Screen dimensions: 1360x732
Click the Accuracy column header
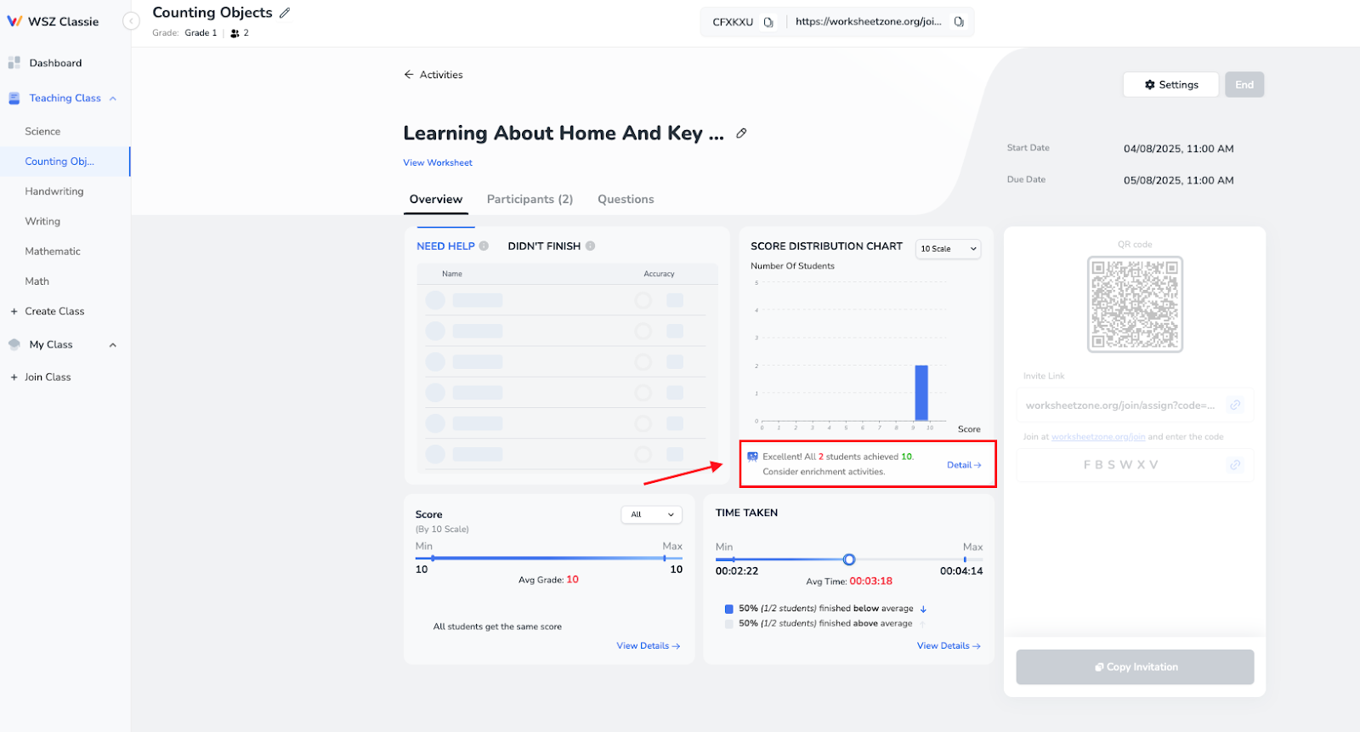[659, 274]
